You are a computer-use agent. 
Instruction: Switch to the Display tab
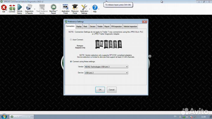pos(79,27)
